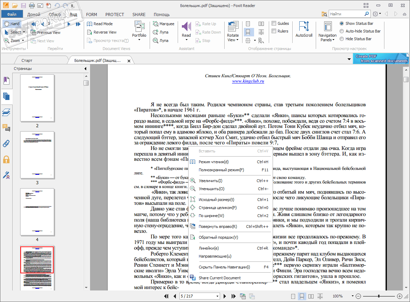Click the zoom slider in status bar
410x302 pixels.
coord(378,296)
